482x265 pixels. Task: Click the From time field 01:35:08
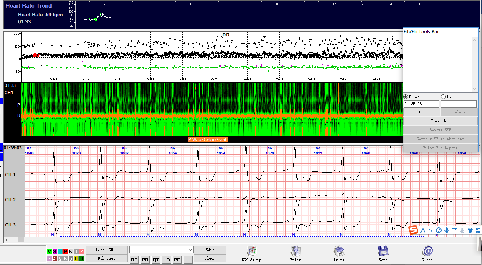coord(421,104)
